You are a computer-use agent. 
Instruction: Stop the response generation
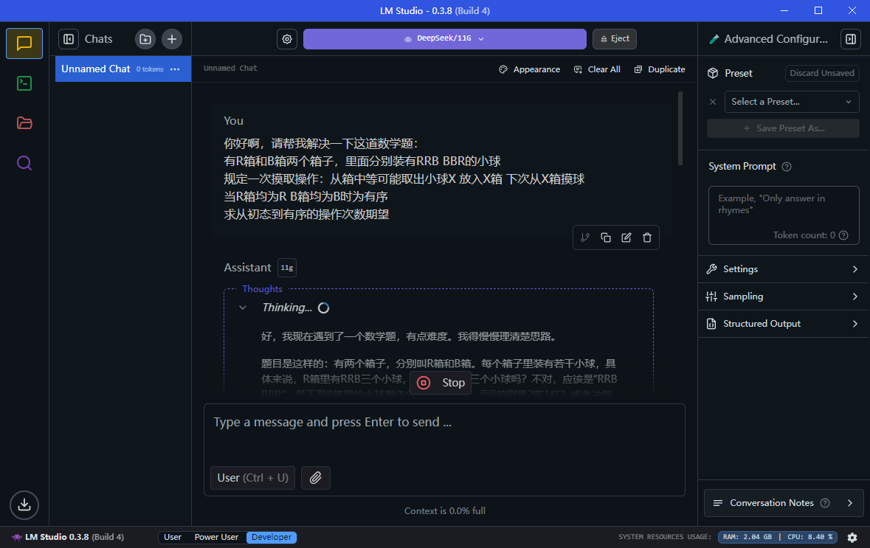(441, 383)
